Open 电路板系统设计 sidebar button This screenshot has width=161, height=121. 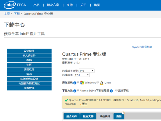[29, 79]
